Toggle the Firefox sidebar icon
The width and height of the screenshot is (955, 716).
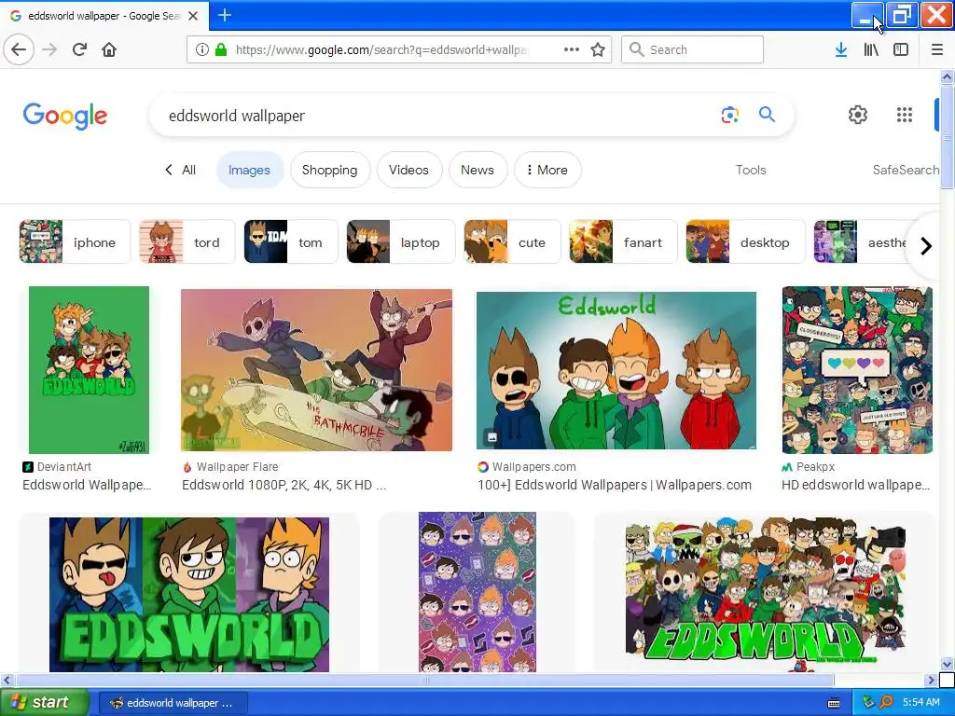click(x=901, y=49)
